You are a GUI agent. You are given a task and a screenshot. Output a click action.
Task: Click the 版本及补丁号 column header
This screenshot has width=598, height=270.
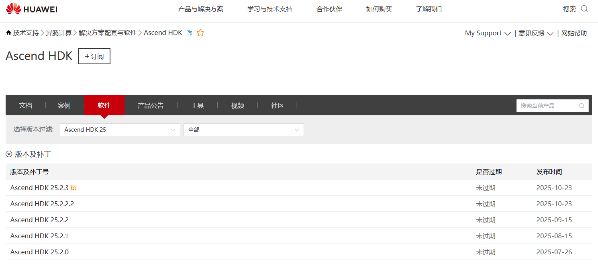tap(30, 172)
